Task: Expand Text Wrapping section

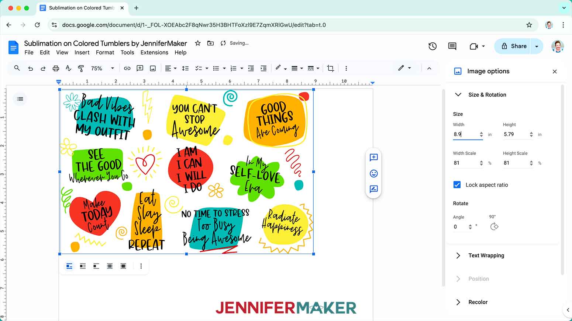Action: click(458, 255)
